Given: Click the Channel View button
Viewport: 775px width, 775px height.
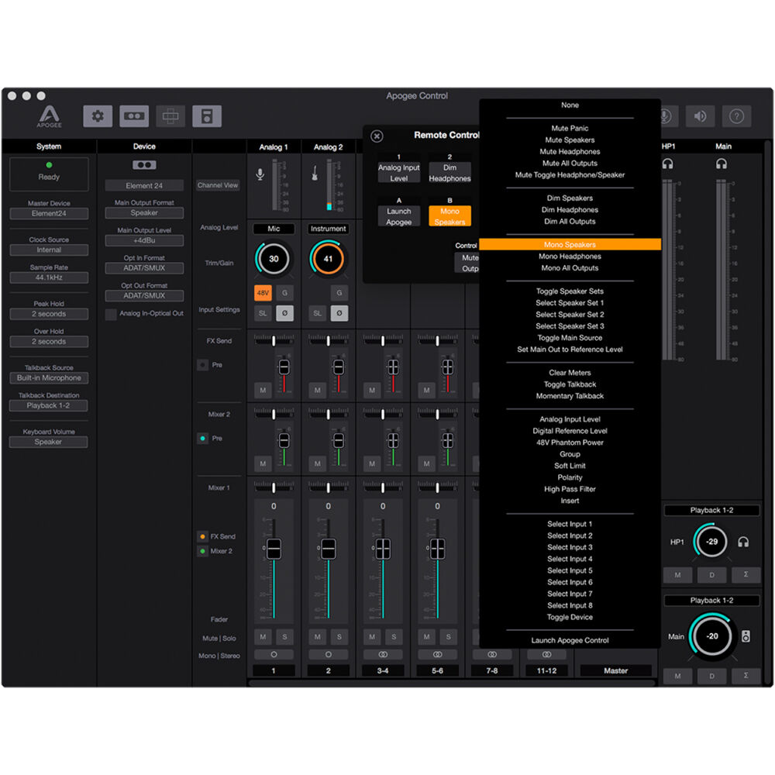Looking at the screenshot, I should click(218, 186).
